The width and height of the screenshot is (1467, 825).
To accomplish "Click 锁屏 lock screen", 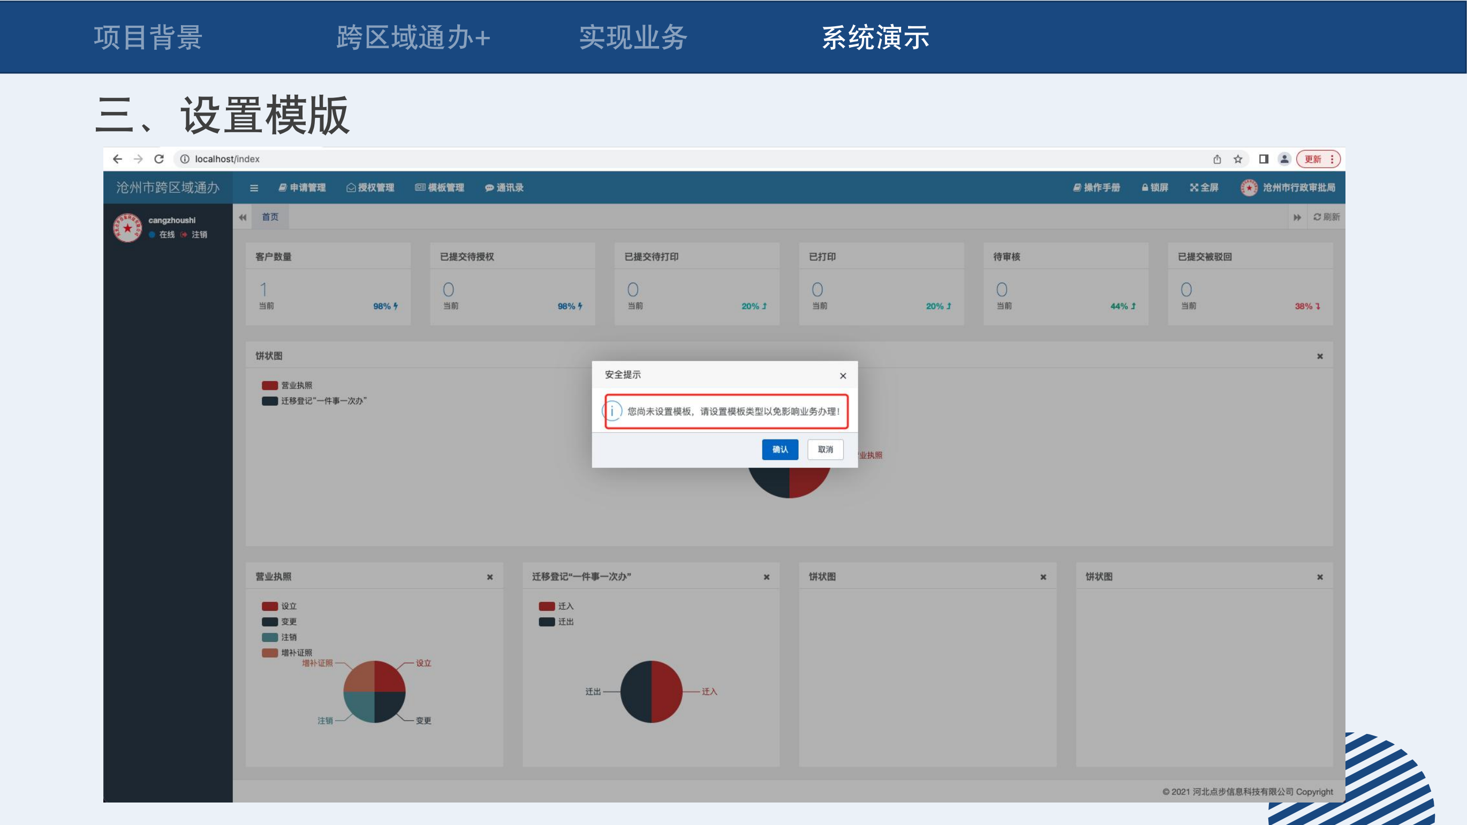I will [x=1155, y=187].
